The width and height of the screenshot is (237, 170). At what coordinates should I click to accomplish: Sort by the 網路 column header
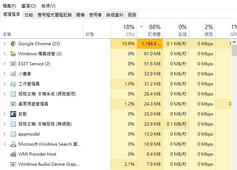(202, 31)
